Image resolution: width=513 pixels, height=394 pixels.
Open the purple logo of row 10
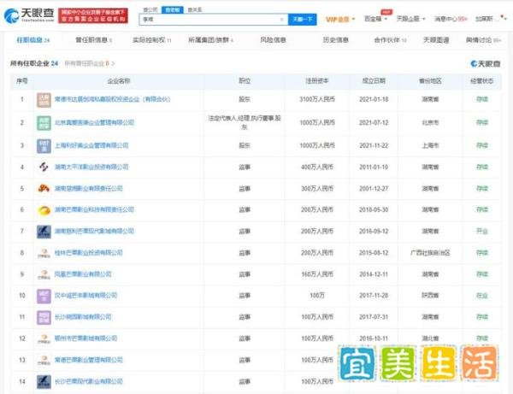coord(44,296)
